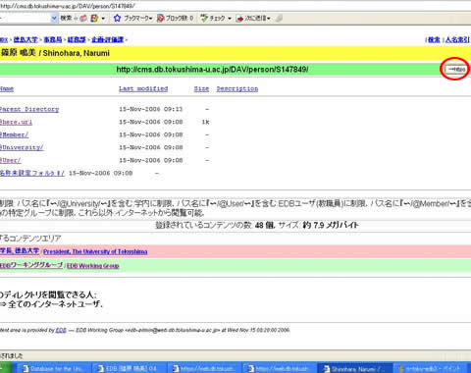Expand the チェック dropdown arrow
This screenshot has width=471, height=373.
(x=230, y=19)
